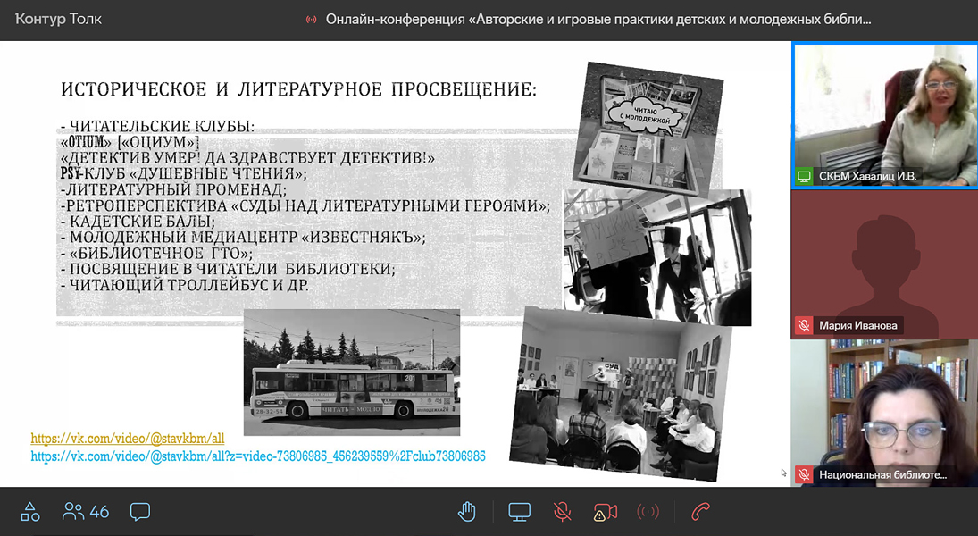Raise hand in the conference
Screen dimensions: 978x536
coord(466,512)
